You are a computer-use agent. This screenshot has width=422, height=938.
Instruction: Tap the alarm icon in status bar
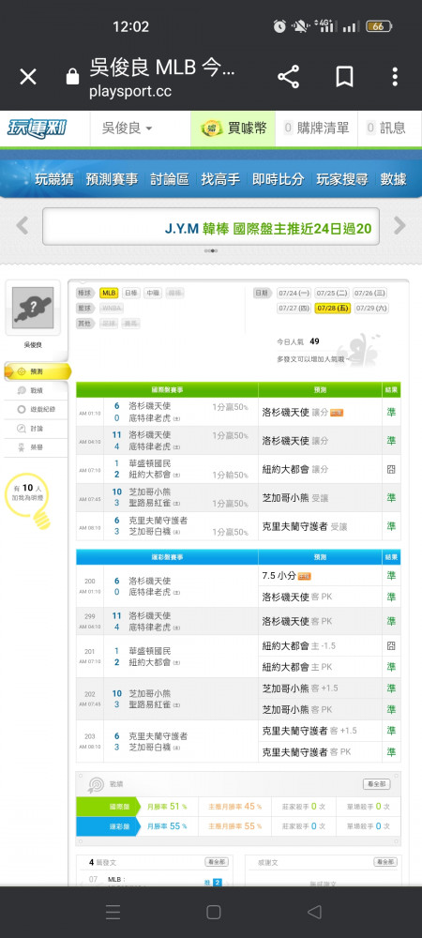coord(279,26)
